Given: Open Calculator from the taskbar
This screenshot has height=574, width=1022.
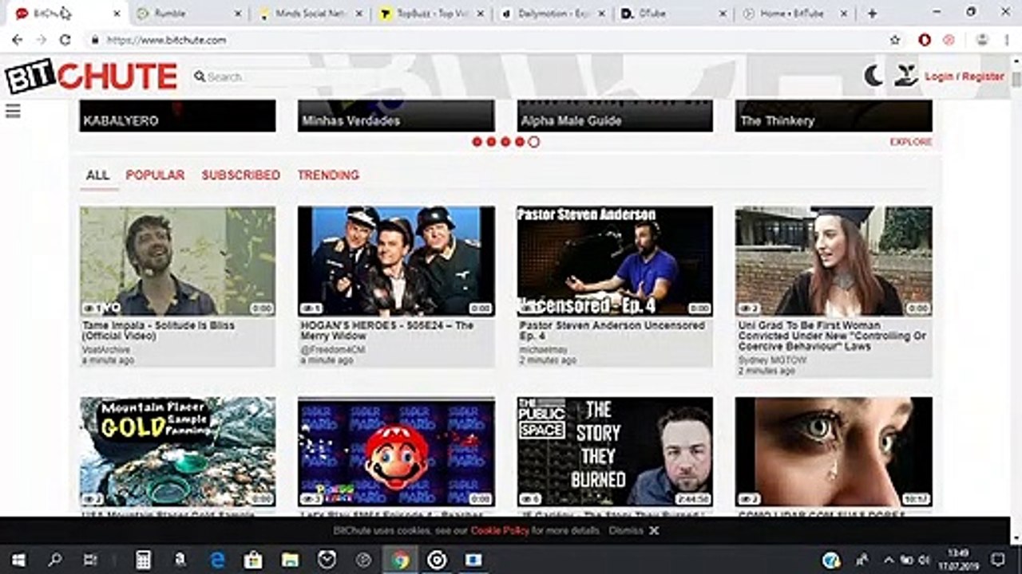Looking at the screenshot, I should tap(143, 560).
